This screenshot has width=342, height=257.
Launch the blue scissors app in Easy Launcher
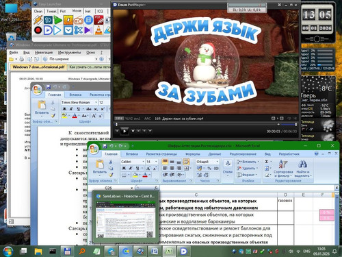point(78,30)
